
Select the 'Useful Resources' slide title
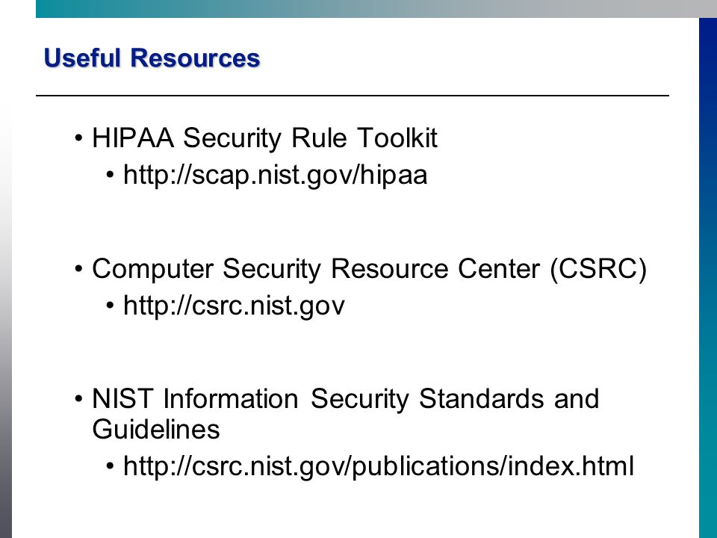pyautogui.click(x=152, y=58)
